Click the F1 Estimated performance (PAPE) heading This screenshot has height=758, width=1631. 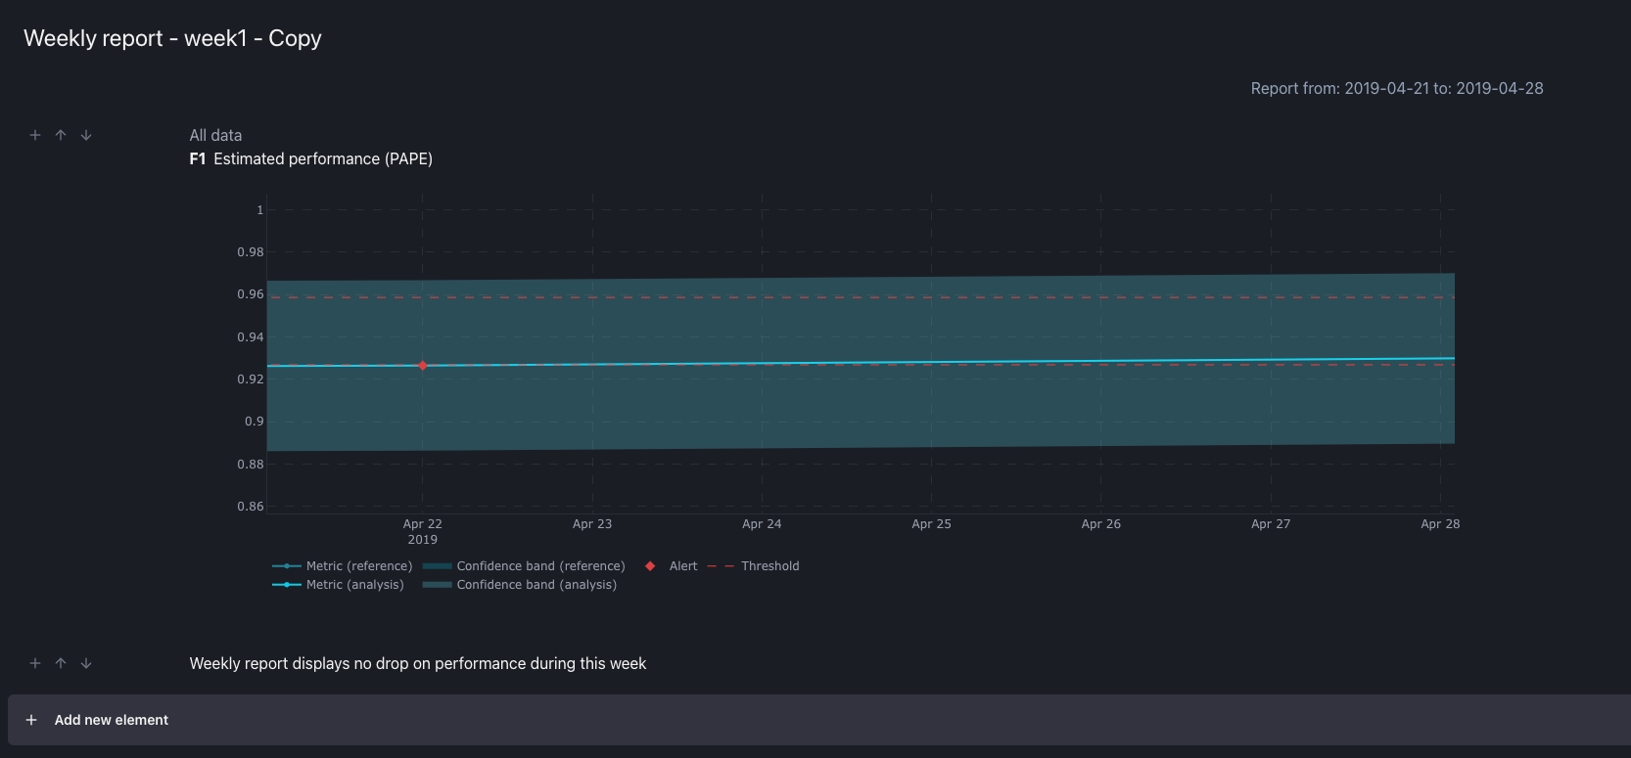[311, 158]
